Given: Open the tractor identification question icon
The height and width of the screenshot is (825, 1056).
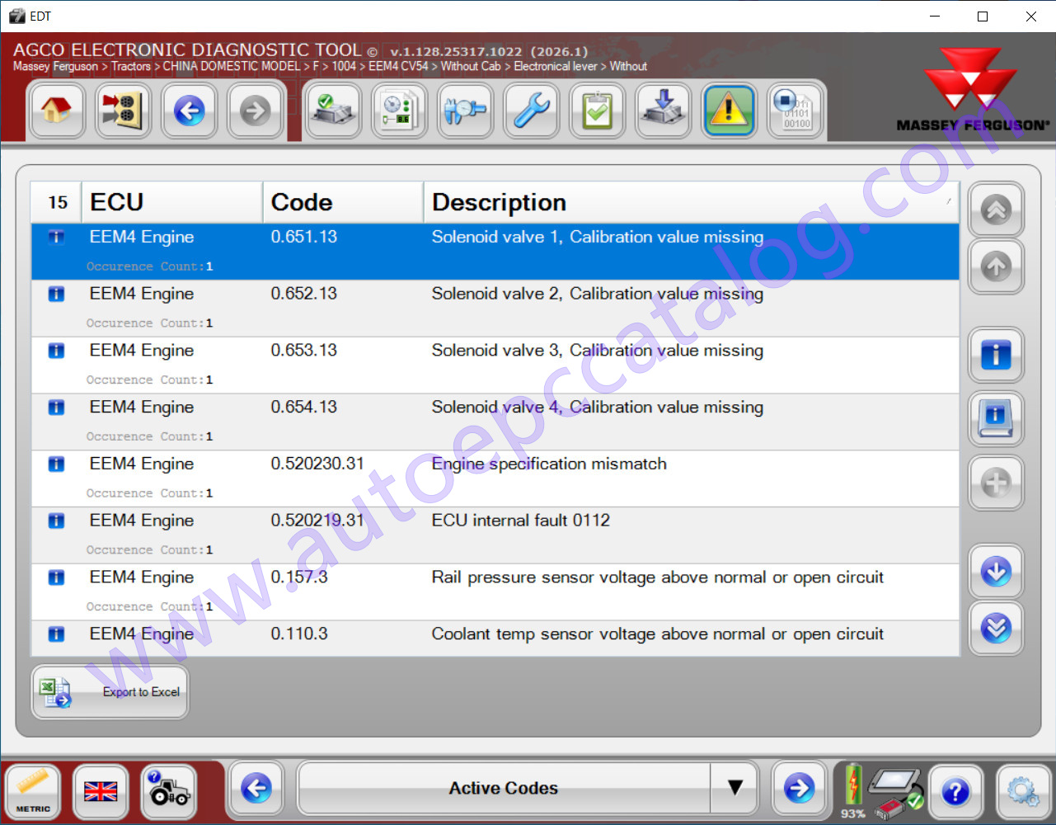Looking at the screenshot, I should click(x=169, y=792).
